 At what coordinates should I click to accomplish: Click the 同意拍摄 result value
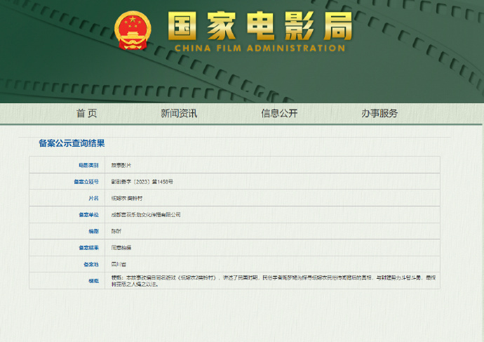pos(121,248)
